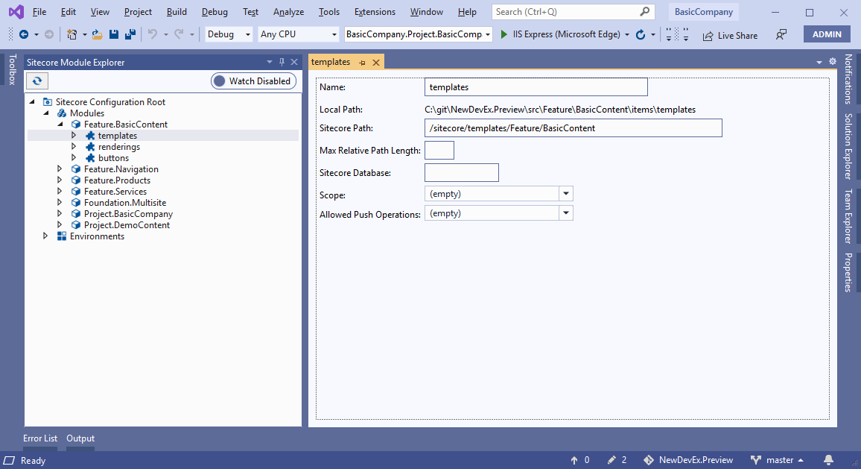Collapse the Sitecore Configuration Root node
Image resolution: width=861 pixels, height=469 pixels.
pyautogui.click(x=32, y=101)
